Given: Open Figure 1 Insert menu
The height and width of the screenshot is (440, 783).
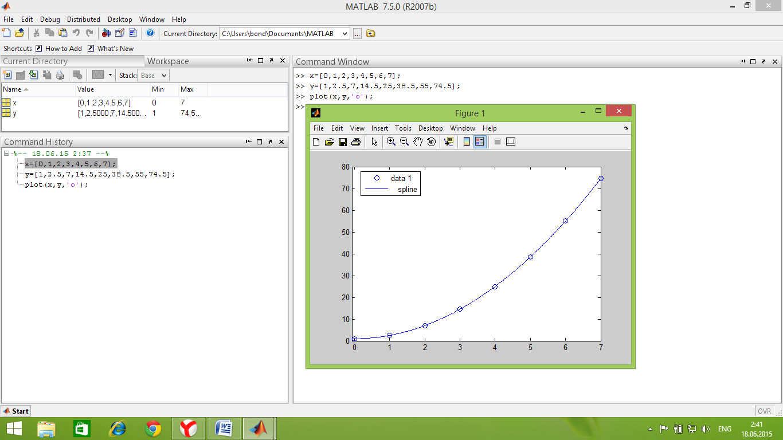Looking at the screenshot, I should click(x=379, y=128).
